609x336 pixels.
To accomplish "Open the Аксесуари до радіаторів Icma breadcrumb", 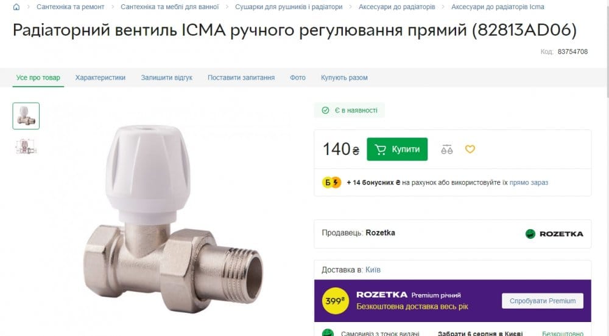I will 498,7.
